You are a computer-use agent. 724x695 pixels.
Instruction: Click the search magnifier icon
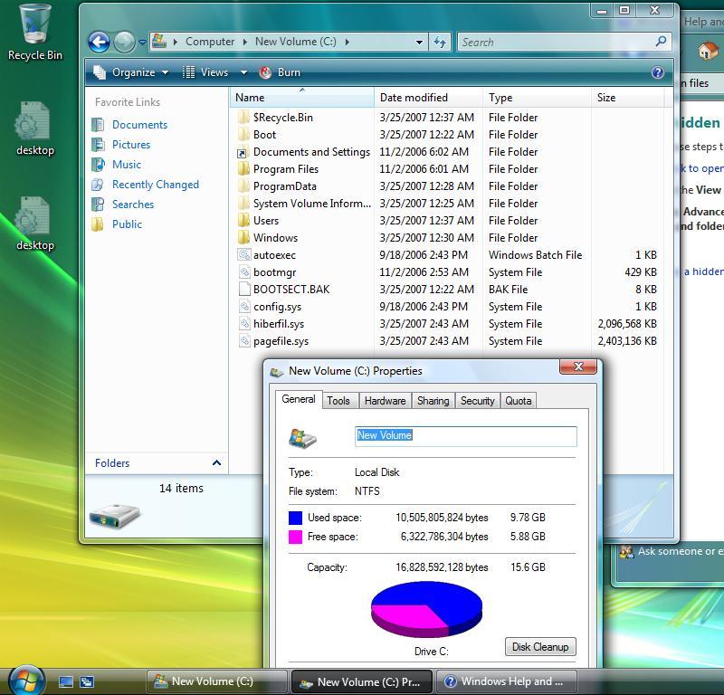click(x=661, y=42)
